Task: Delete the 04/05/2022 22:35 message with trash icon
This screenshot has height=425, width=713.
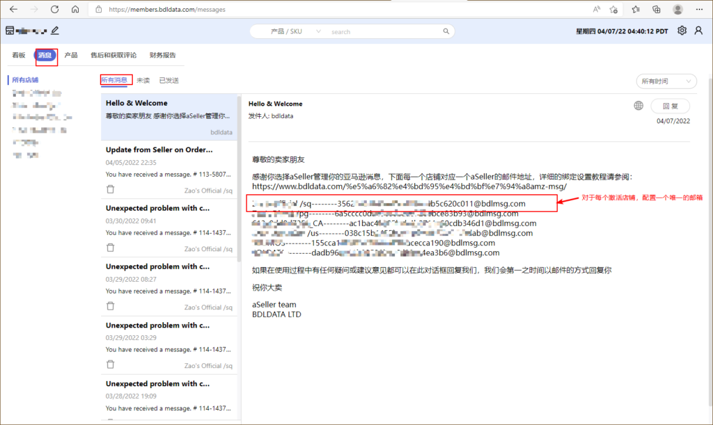Action: pos(111,189)
